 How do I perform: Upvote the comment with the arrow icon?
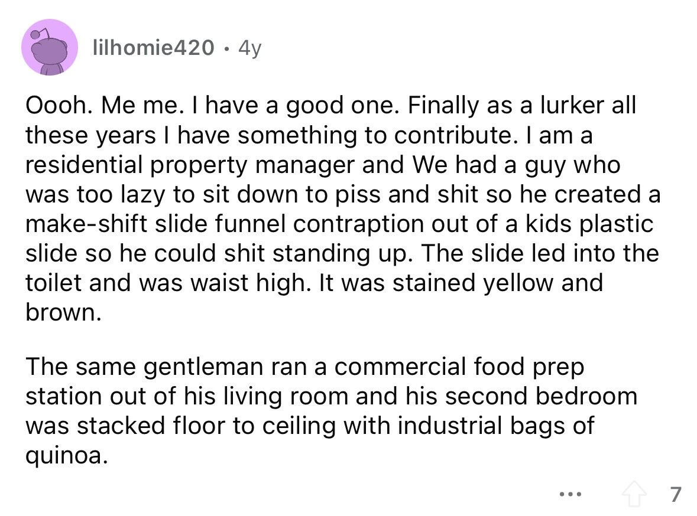point(634,494)
